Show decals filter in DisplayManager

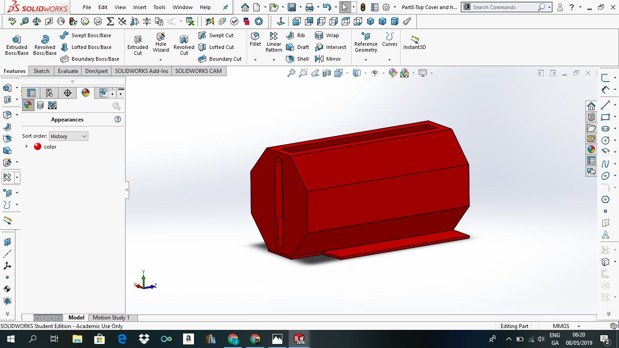click(x=40, y=105)
